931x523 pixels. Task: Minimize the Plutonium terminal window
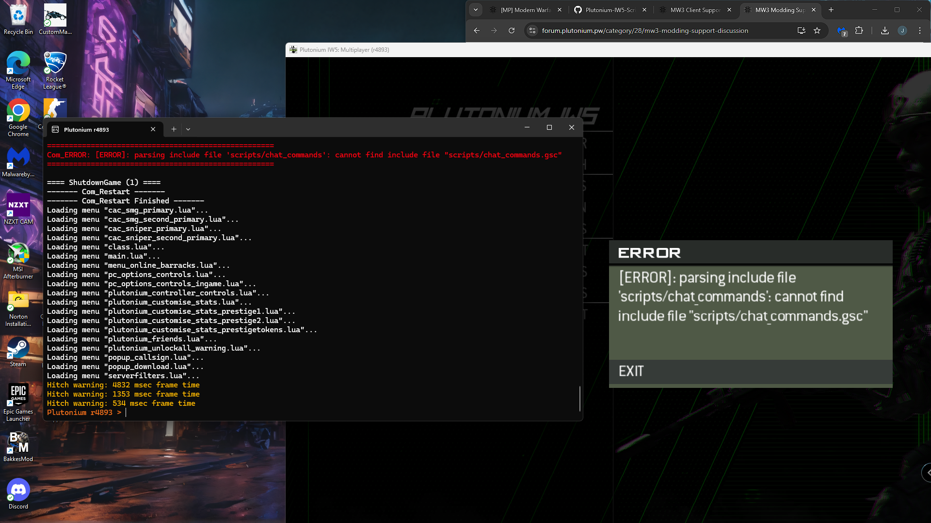[527, 127]
